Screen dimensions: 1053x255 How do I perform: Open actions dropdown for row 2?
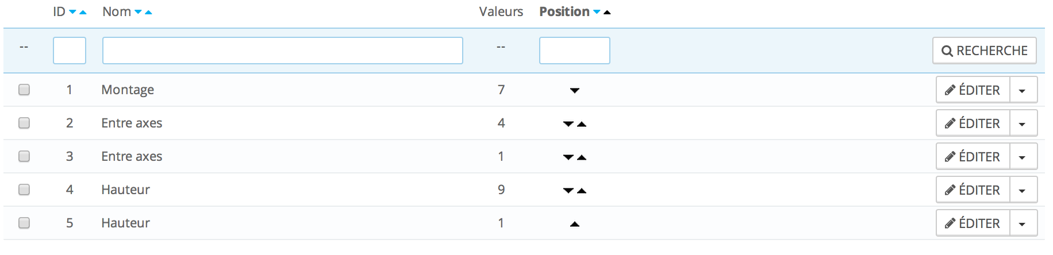click(x=1023, y=123)
